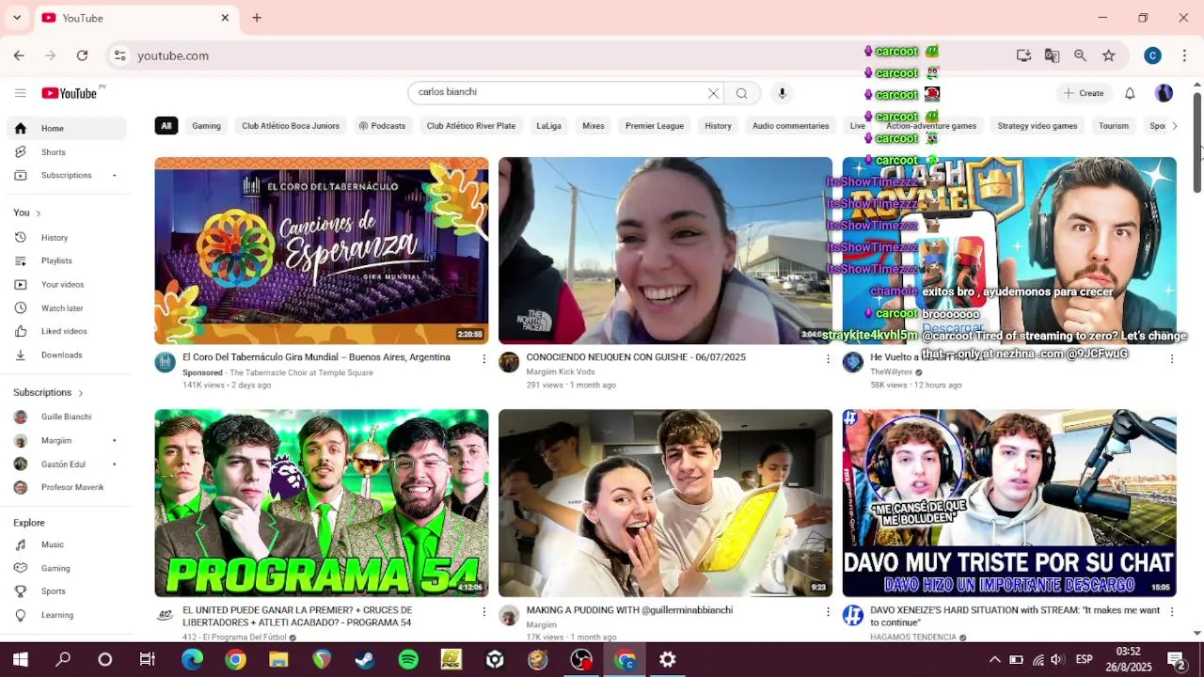The width and height of the screenshot is (1204, 677).
Task: Open Profesor Maverik channel subscription
Action: [66, 488]
